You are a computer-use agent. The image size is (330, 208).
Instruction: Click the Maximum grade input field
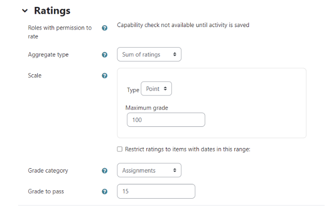pos(165,119)
